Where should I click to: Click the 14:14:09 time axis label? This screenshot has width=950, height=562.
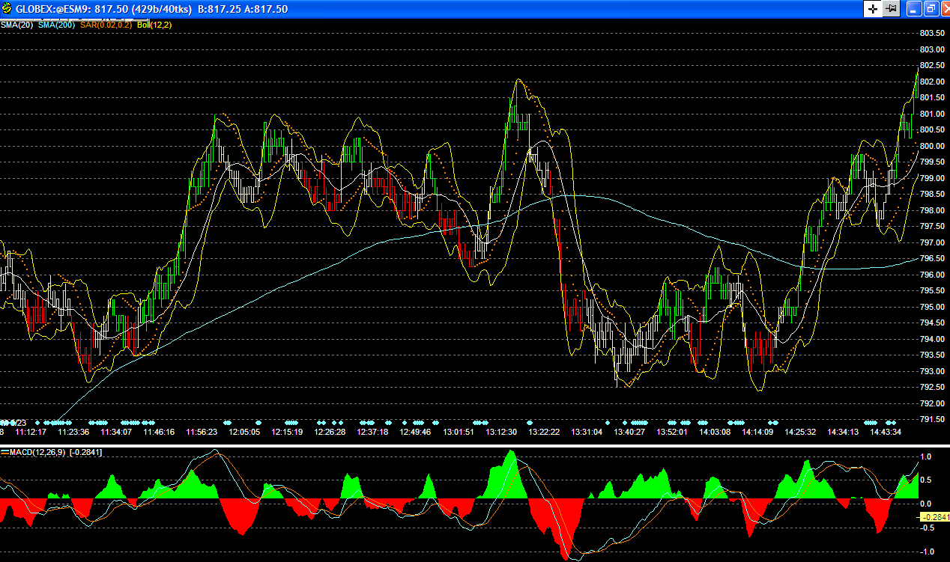[x=757, y=432]
